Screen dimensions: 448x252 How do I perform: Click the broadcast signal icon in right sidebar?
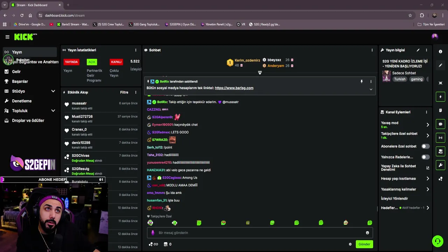[x=440, y=138]
